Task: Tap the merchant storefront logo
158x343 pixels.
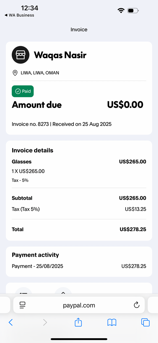Action: [x=21, y=55]
